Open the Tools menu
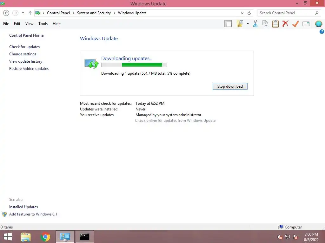The height and width of the screenshot is (243, 325). (x=43, y=24)
